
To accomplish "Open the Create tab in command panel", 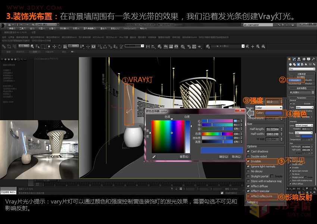I will click(x=289, y=59).
